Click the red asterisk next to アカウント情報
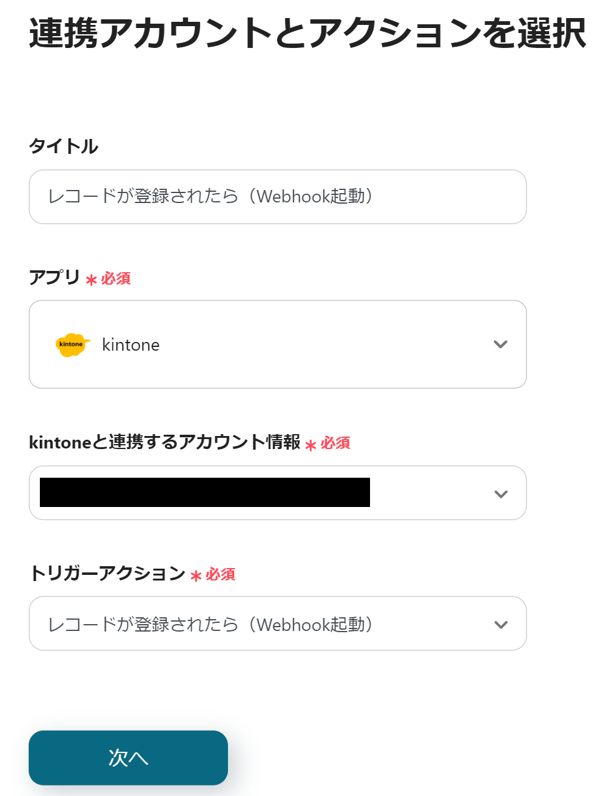The height and width of the screenshot is (796, 603). point(311,445)
